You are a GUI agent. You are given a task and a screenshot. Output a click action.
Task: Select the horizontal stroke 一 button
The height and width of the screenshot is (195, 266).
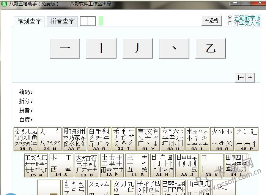[x=65, y=48]
